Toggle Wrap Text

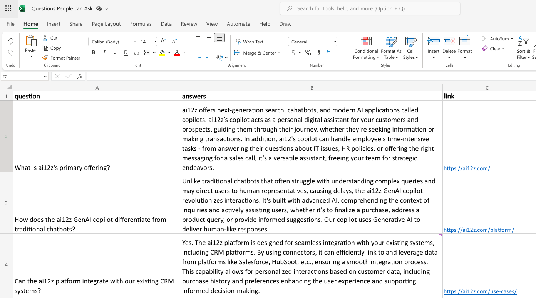pyautogui.click(x=249, y=42)
